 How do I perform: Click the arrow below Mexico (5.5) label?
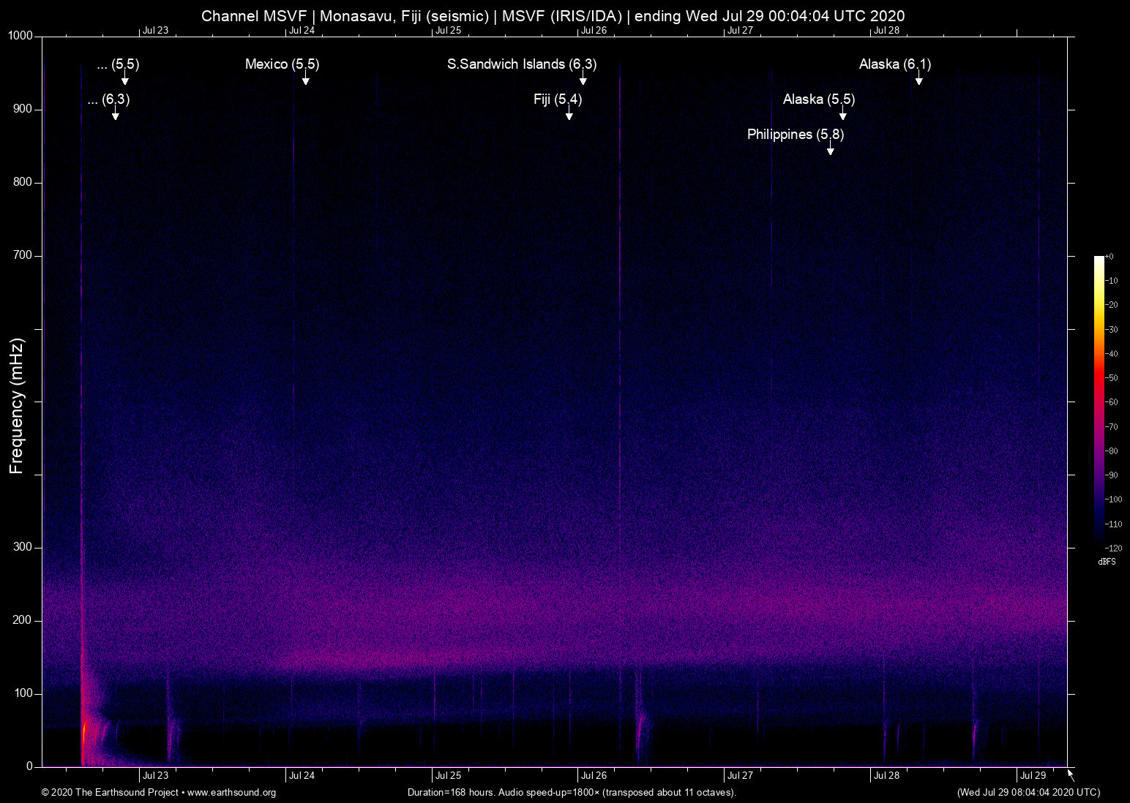click(x=305, y=80)
